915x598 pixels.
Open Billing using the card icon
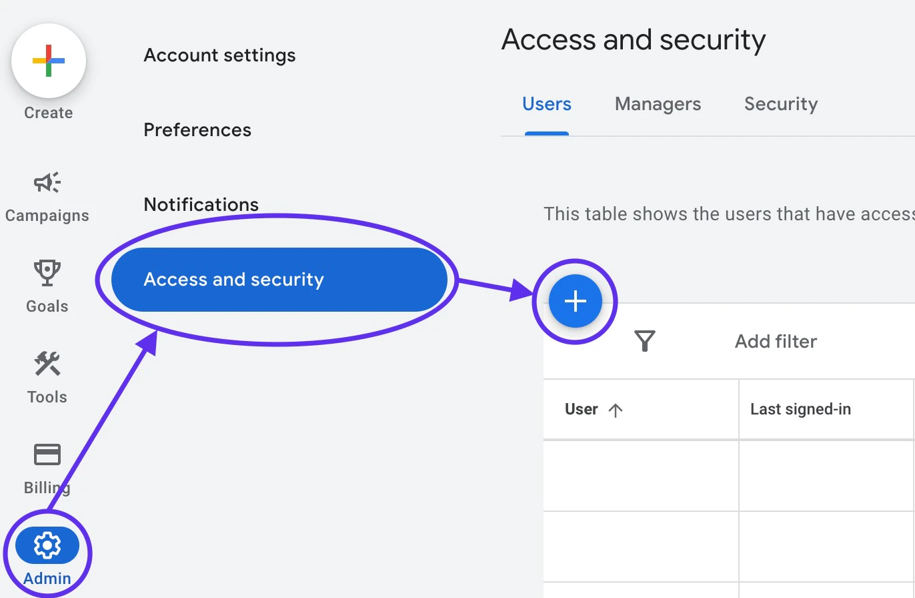click(46, 455)
